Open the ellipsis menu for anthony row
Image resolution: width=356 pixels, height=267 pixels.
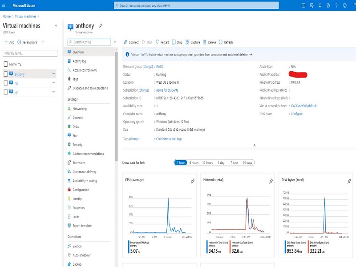click(x=53, y=74)
